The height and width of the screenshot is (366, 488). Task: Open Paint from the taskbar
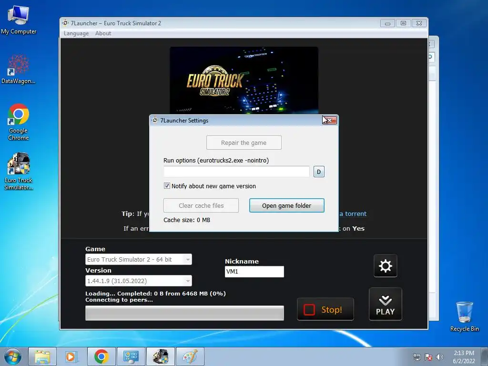click(190, 356)
